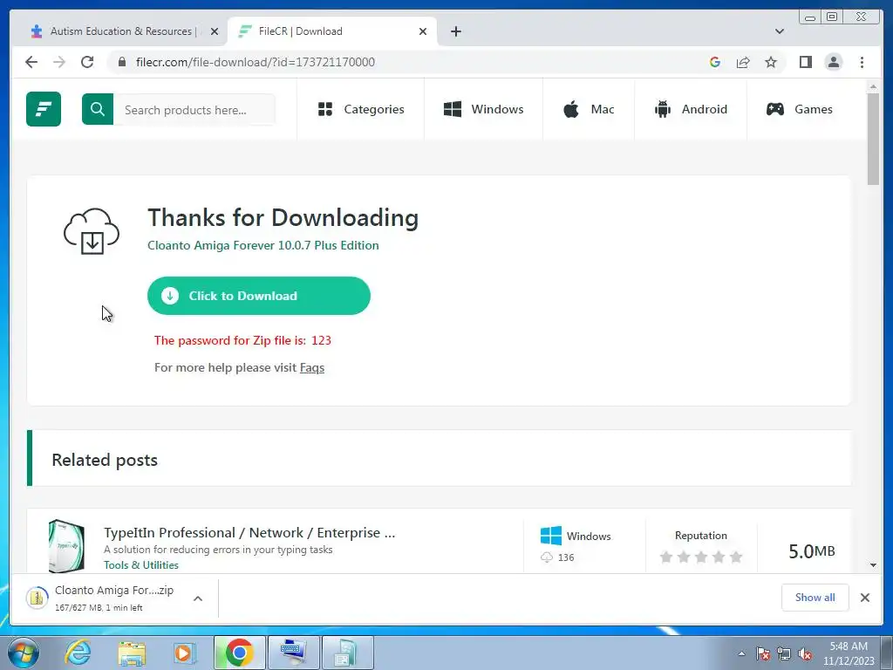893x670 pixels.
Task: Open the Games section
Action: (x=800, y=109)
